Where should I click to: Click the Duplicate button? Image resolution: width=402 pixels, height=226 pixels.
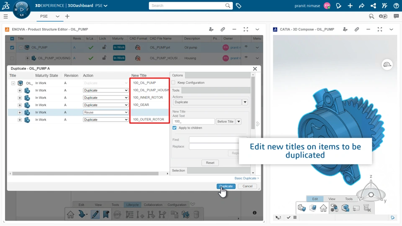point(226,186)
